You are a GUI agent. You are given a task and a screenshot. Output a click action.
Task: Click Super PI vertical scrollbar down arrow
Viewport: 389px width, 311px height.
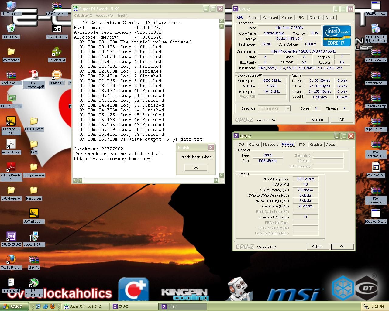click(x=221, y=175)
